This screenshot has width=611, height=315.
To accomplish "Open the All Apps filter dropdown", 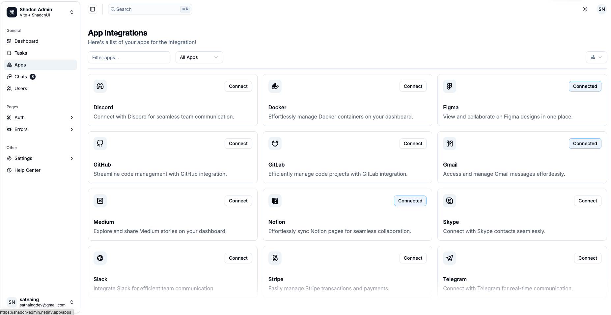I will click(x=199, y=57).
